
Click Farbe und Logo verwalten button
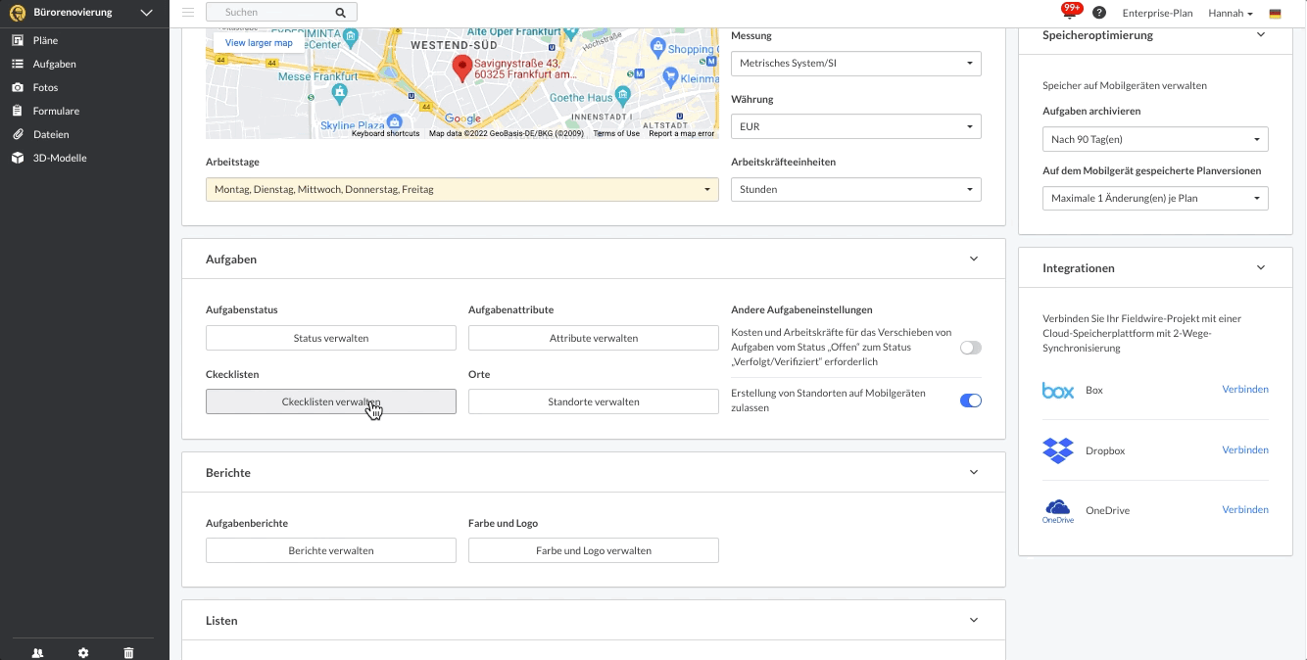tap(594, 550)
